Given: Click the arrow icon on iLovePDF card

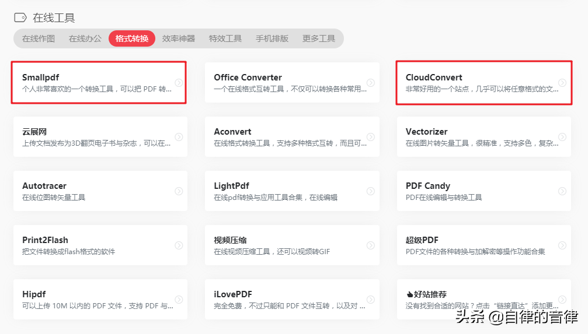Looking at the screenshot, I should click(371, 300).
